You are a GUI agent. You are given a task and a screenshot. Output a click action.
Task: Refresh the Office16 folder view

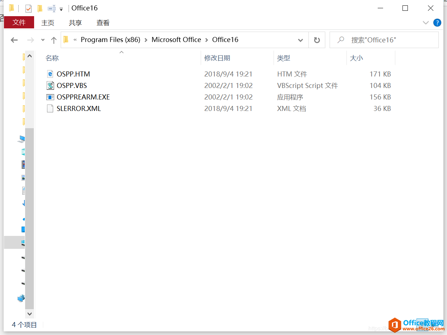[x=317, y=40]
